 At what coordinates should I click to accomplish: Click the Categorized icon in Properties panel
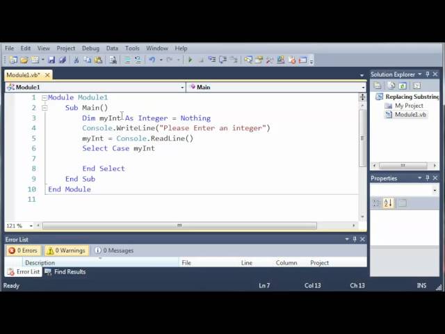[376, 202]
